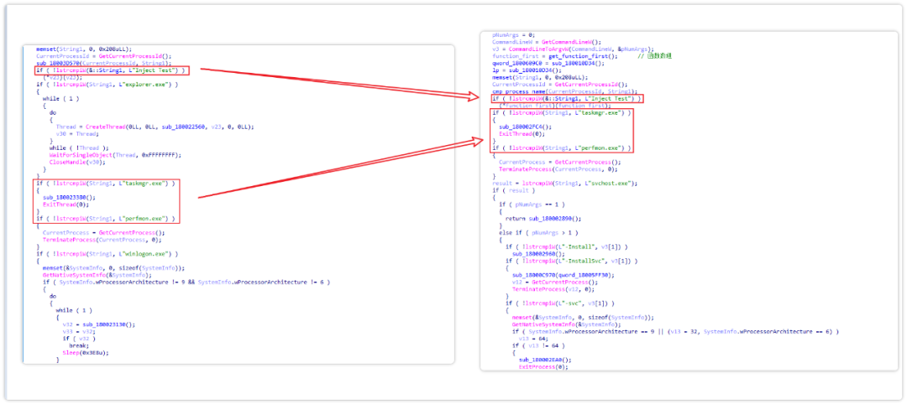
Task: Click the Sleep(0x3E8u) call
Action: (x=86, y=353)
